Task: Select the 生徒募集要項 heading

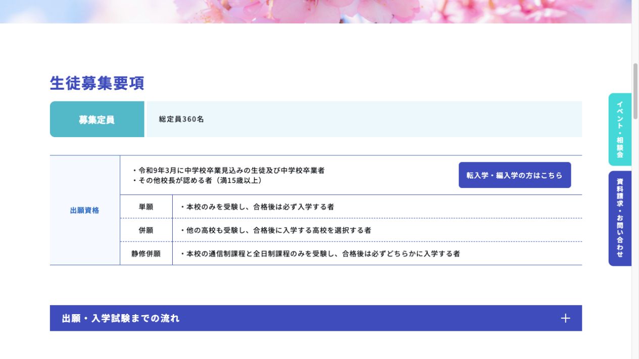Action: click(97, 83)
